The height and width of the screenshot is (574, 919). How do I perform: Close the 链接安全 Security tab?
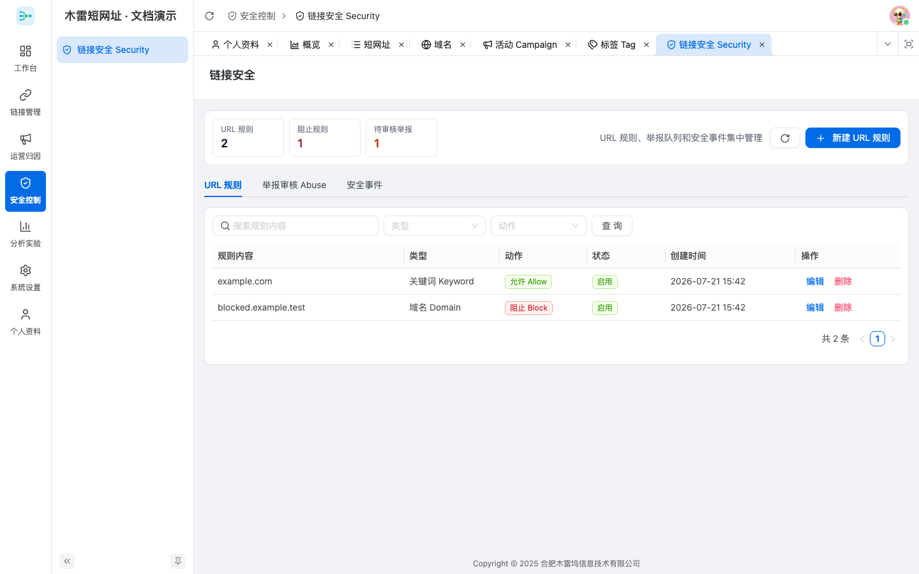(x=762, y=45)
